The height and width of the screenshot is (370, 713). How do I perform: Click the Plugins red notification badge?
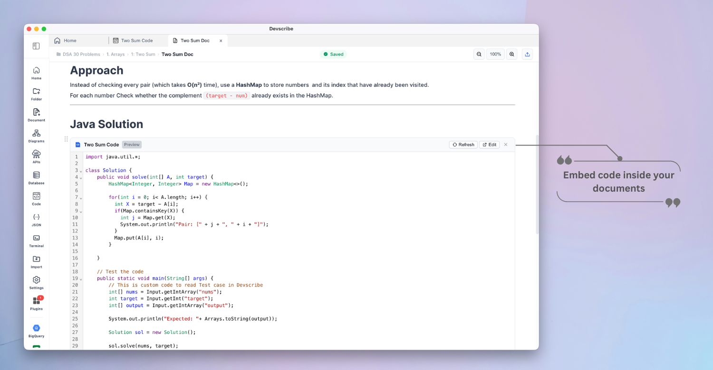tap(40, 298)
